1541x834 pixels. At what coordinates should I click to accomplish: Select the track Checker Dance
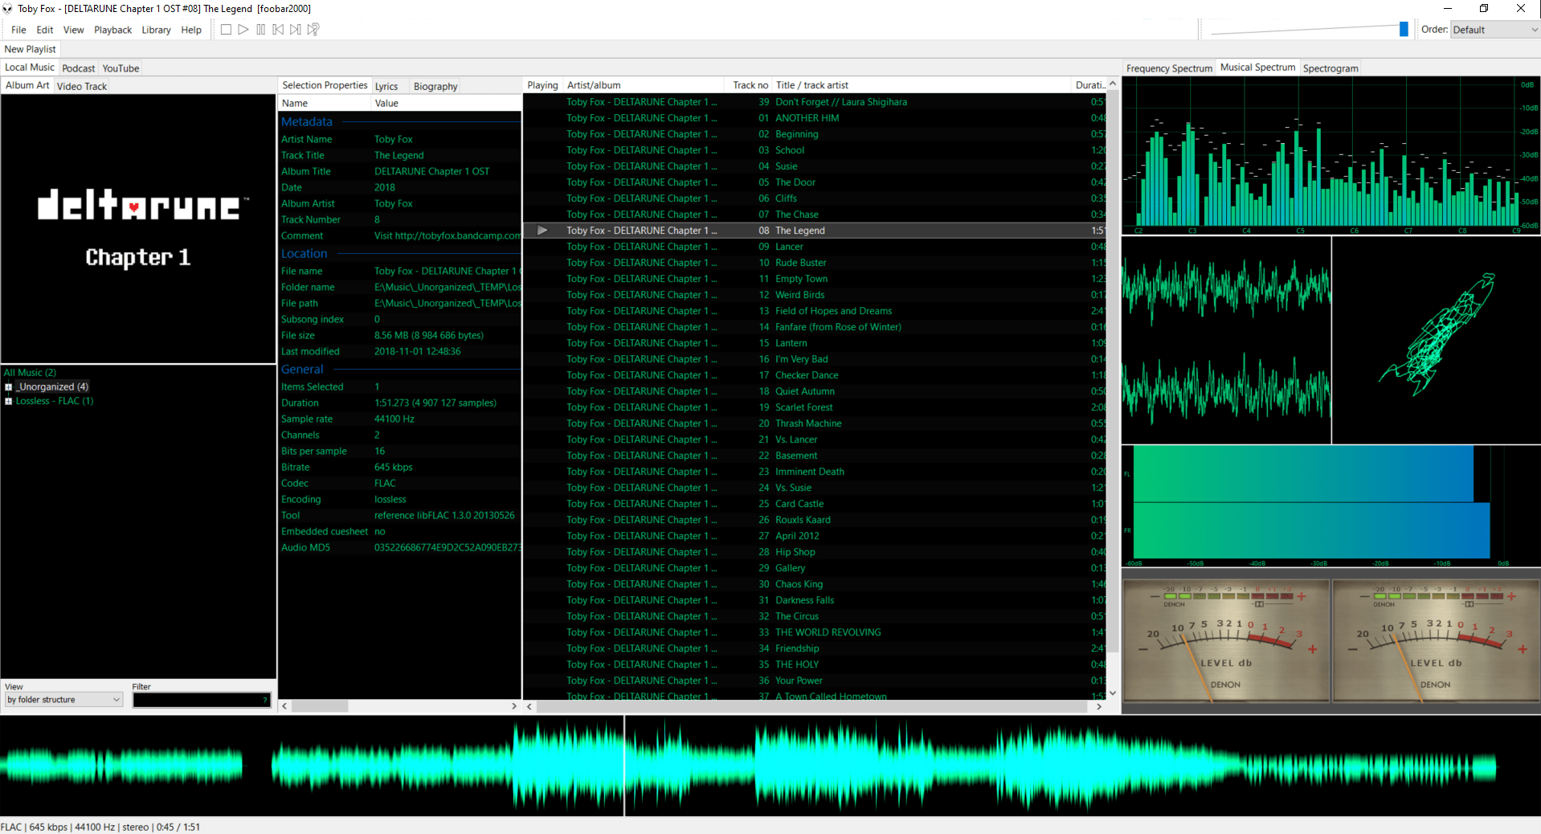tap(815, 375)
